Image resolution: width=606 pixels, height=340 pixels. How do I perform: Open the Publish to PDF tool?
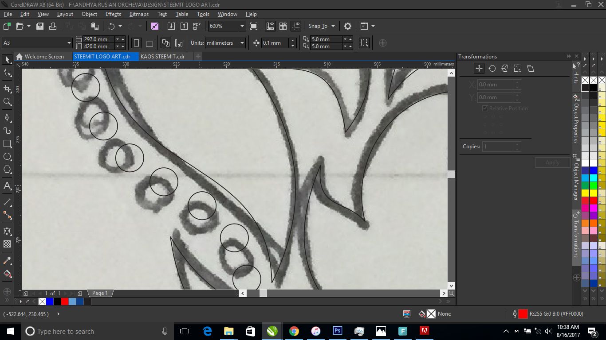[x=196, y=26]
